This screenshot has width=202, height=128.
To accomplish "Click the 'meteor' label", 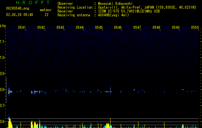I will point(46,10).
